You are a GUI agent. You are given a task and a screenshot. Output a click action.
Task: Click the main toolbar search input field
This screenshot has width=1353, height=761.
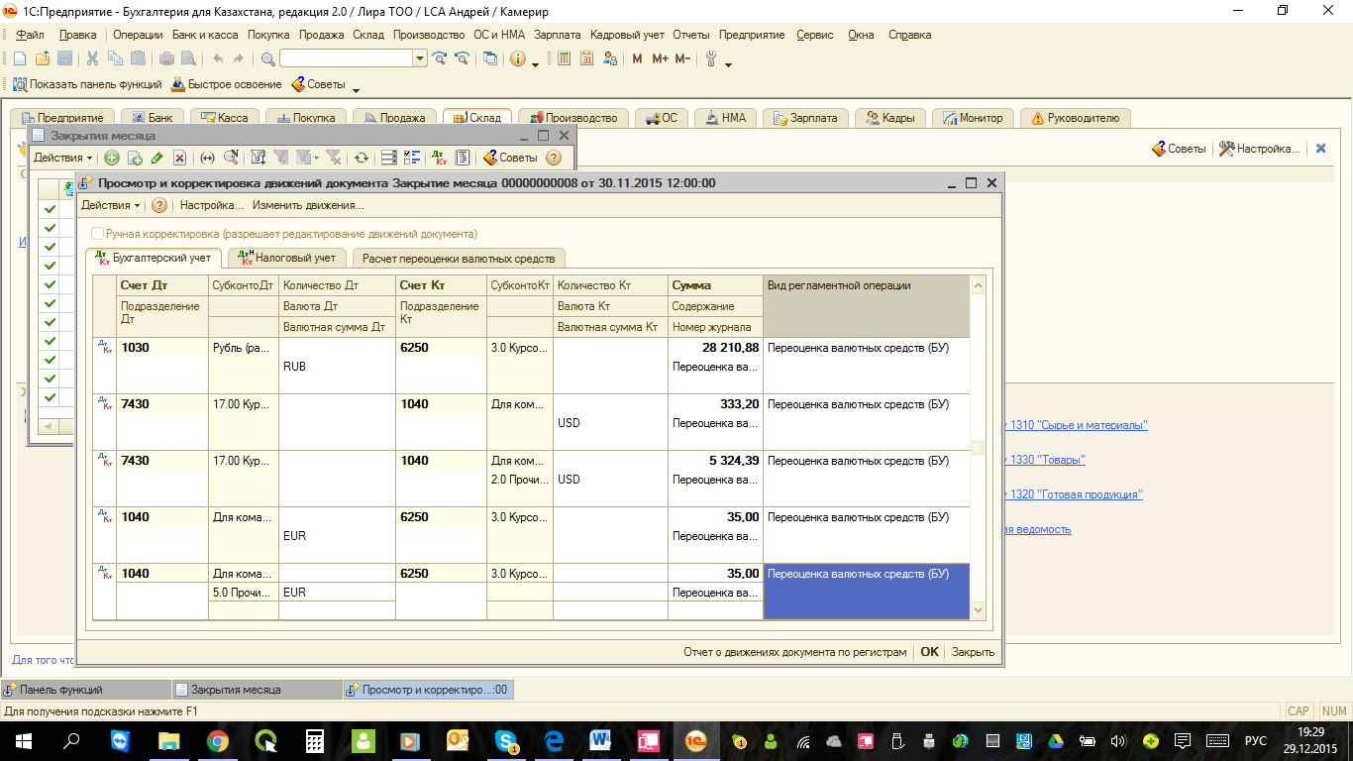[347, 58]
